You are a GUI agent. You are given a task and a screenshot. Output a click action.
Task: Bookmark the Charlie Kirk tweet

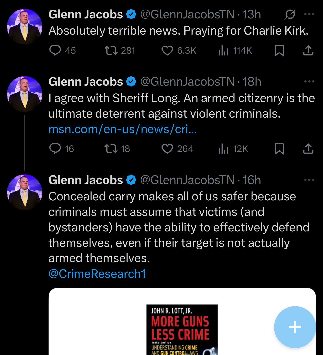279,50
